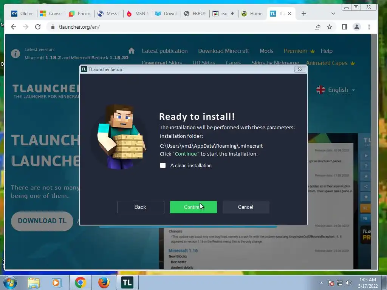The image size is (387, 290).
Task: Switch to the ERROR tab
Action: (195, 14)
